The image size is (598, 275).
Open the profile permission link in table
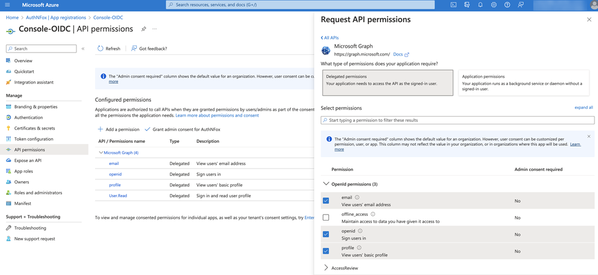[115, 185]
